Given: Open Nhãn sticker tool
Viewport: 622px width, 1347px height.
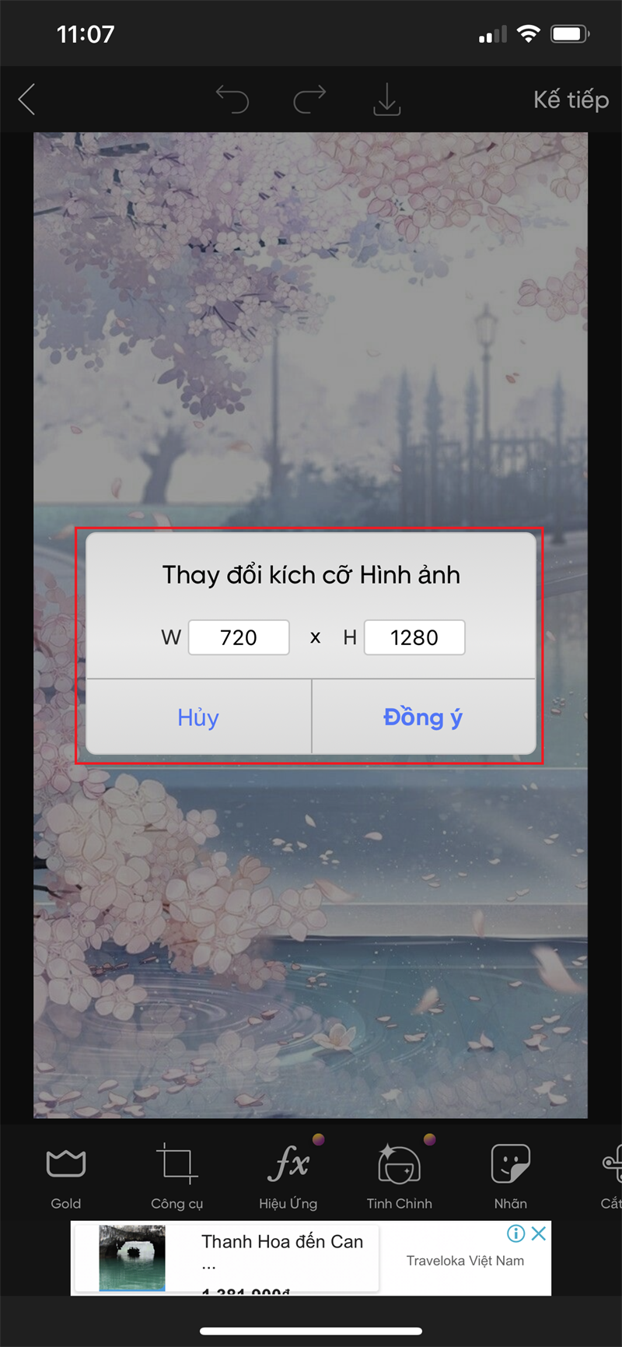Looking at the screenshot, I should coord(511,1177).
